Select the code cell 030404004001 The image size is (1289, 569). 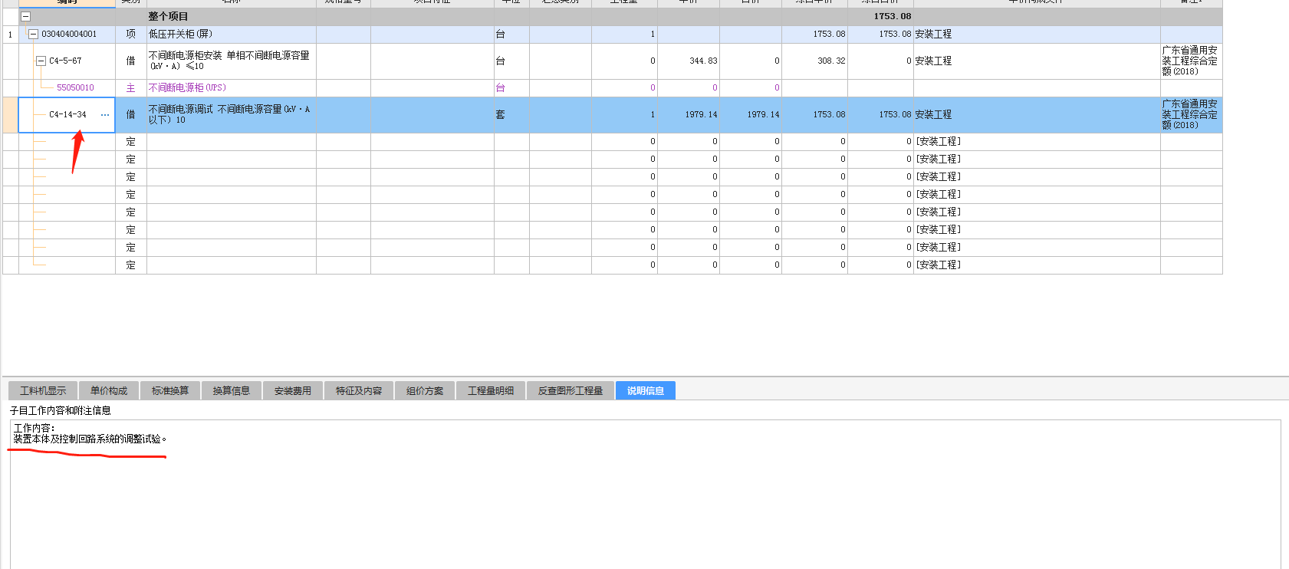(x=69, y=34)
